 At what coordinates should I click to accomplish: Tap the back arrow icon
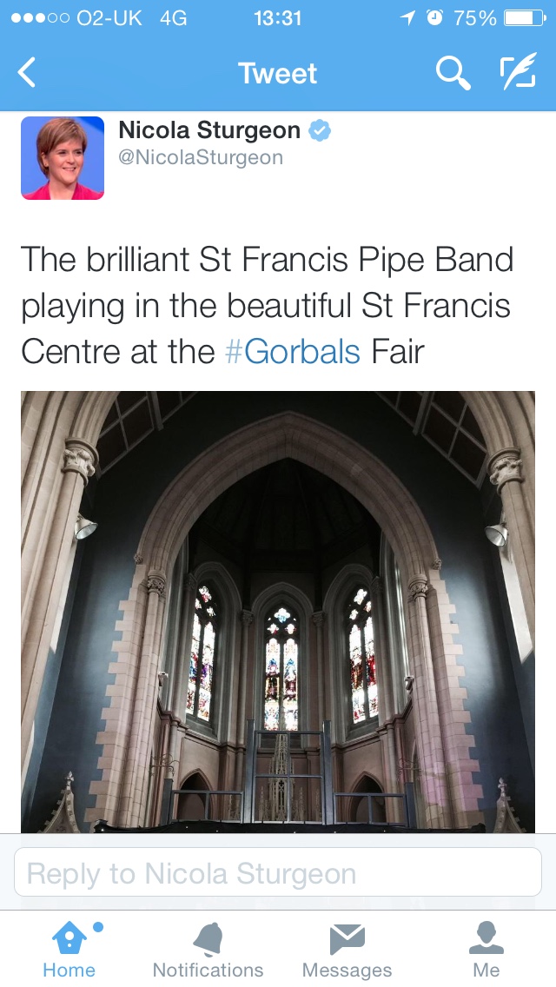pyautogui.click(x=26, y=72)
